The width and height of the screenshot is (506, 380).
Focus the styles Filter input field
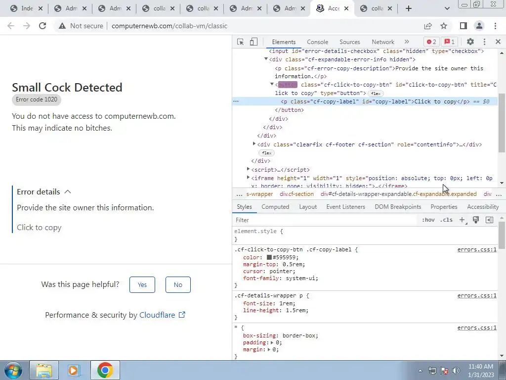pyautogui.click(x=324, y=220)
